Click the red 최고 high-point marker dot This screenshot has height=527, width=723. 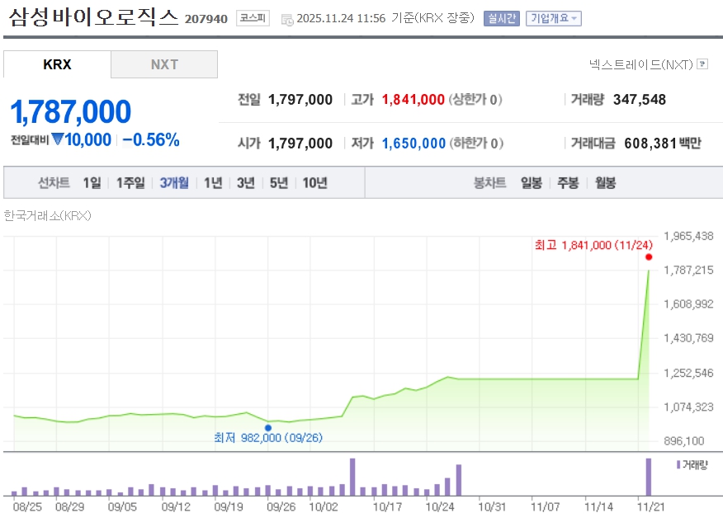(x=649, y=257)
